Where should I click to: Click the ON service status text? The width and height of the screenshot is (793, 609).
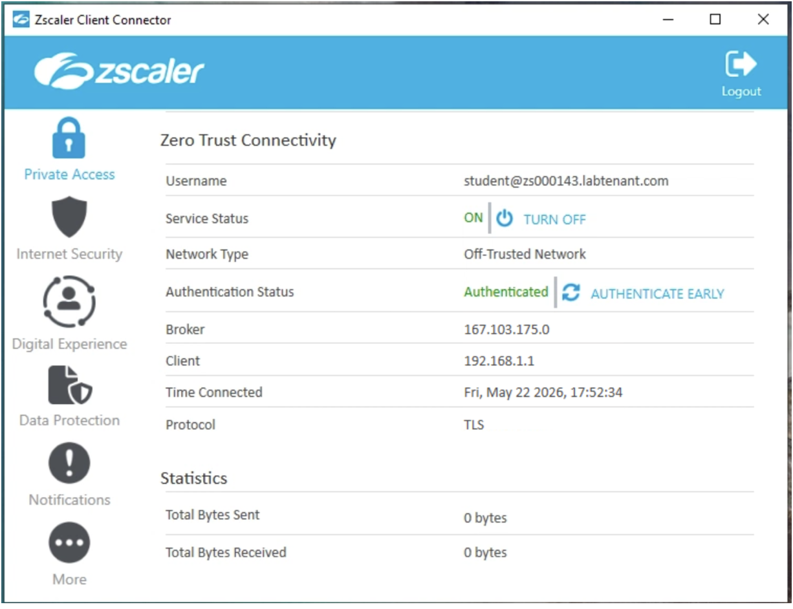pos(473,218)
